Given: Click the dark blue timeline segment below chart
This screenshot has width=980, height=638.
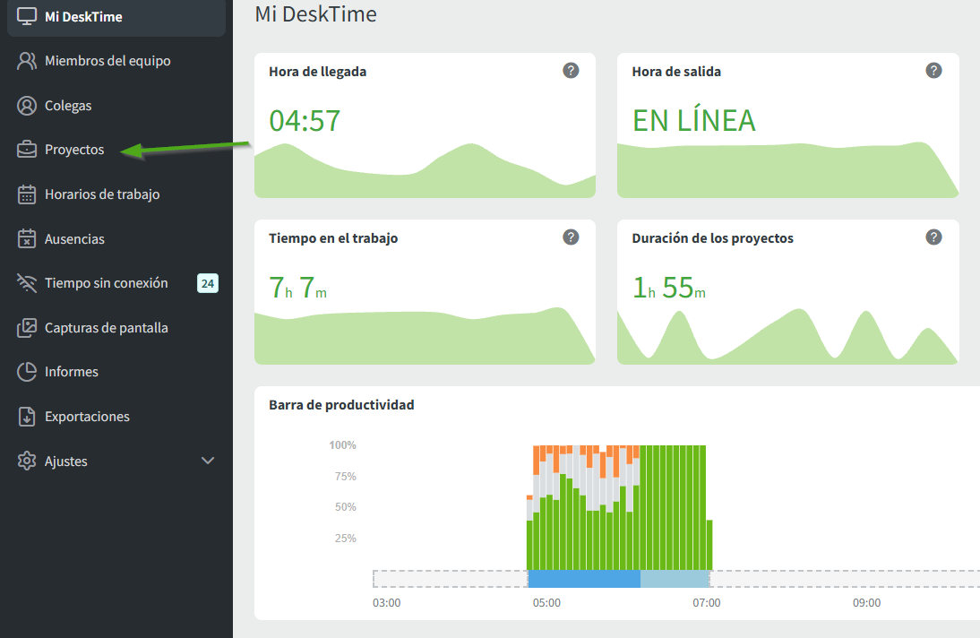Looking at the screenshot, I should coord(584,579).
